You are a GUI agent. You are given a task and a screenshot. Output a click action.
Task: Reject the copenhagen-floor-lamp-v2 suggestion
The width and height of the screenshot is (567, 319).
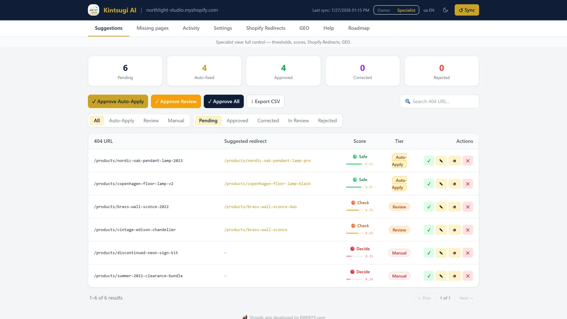coord(468,184)
